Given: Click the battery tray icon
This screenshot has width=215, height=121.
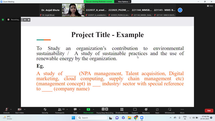Looking at the screenshot, I should point(197,118).
